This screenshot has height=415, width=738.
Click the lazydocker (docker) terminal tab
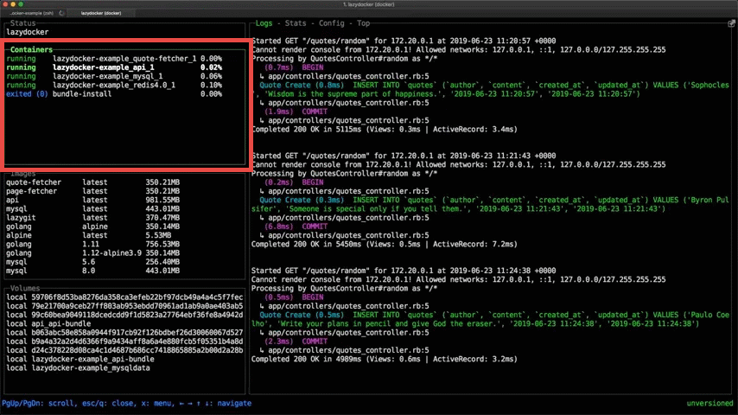pyautogui.click(x=103, y=14)
